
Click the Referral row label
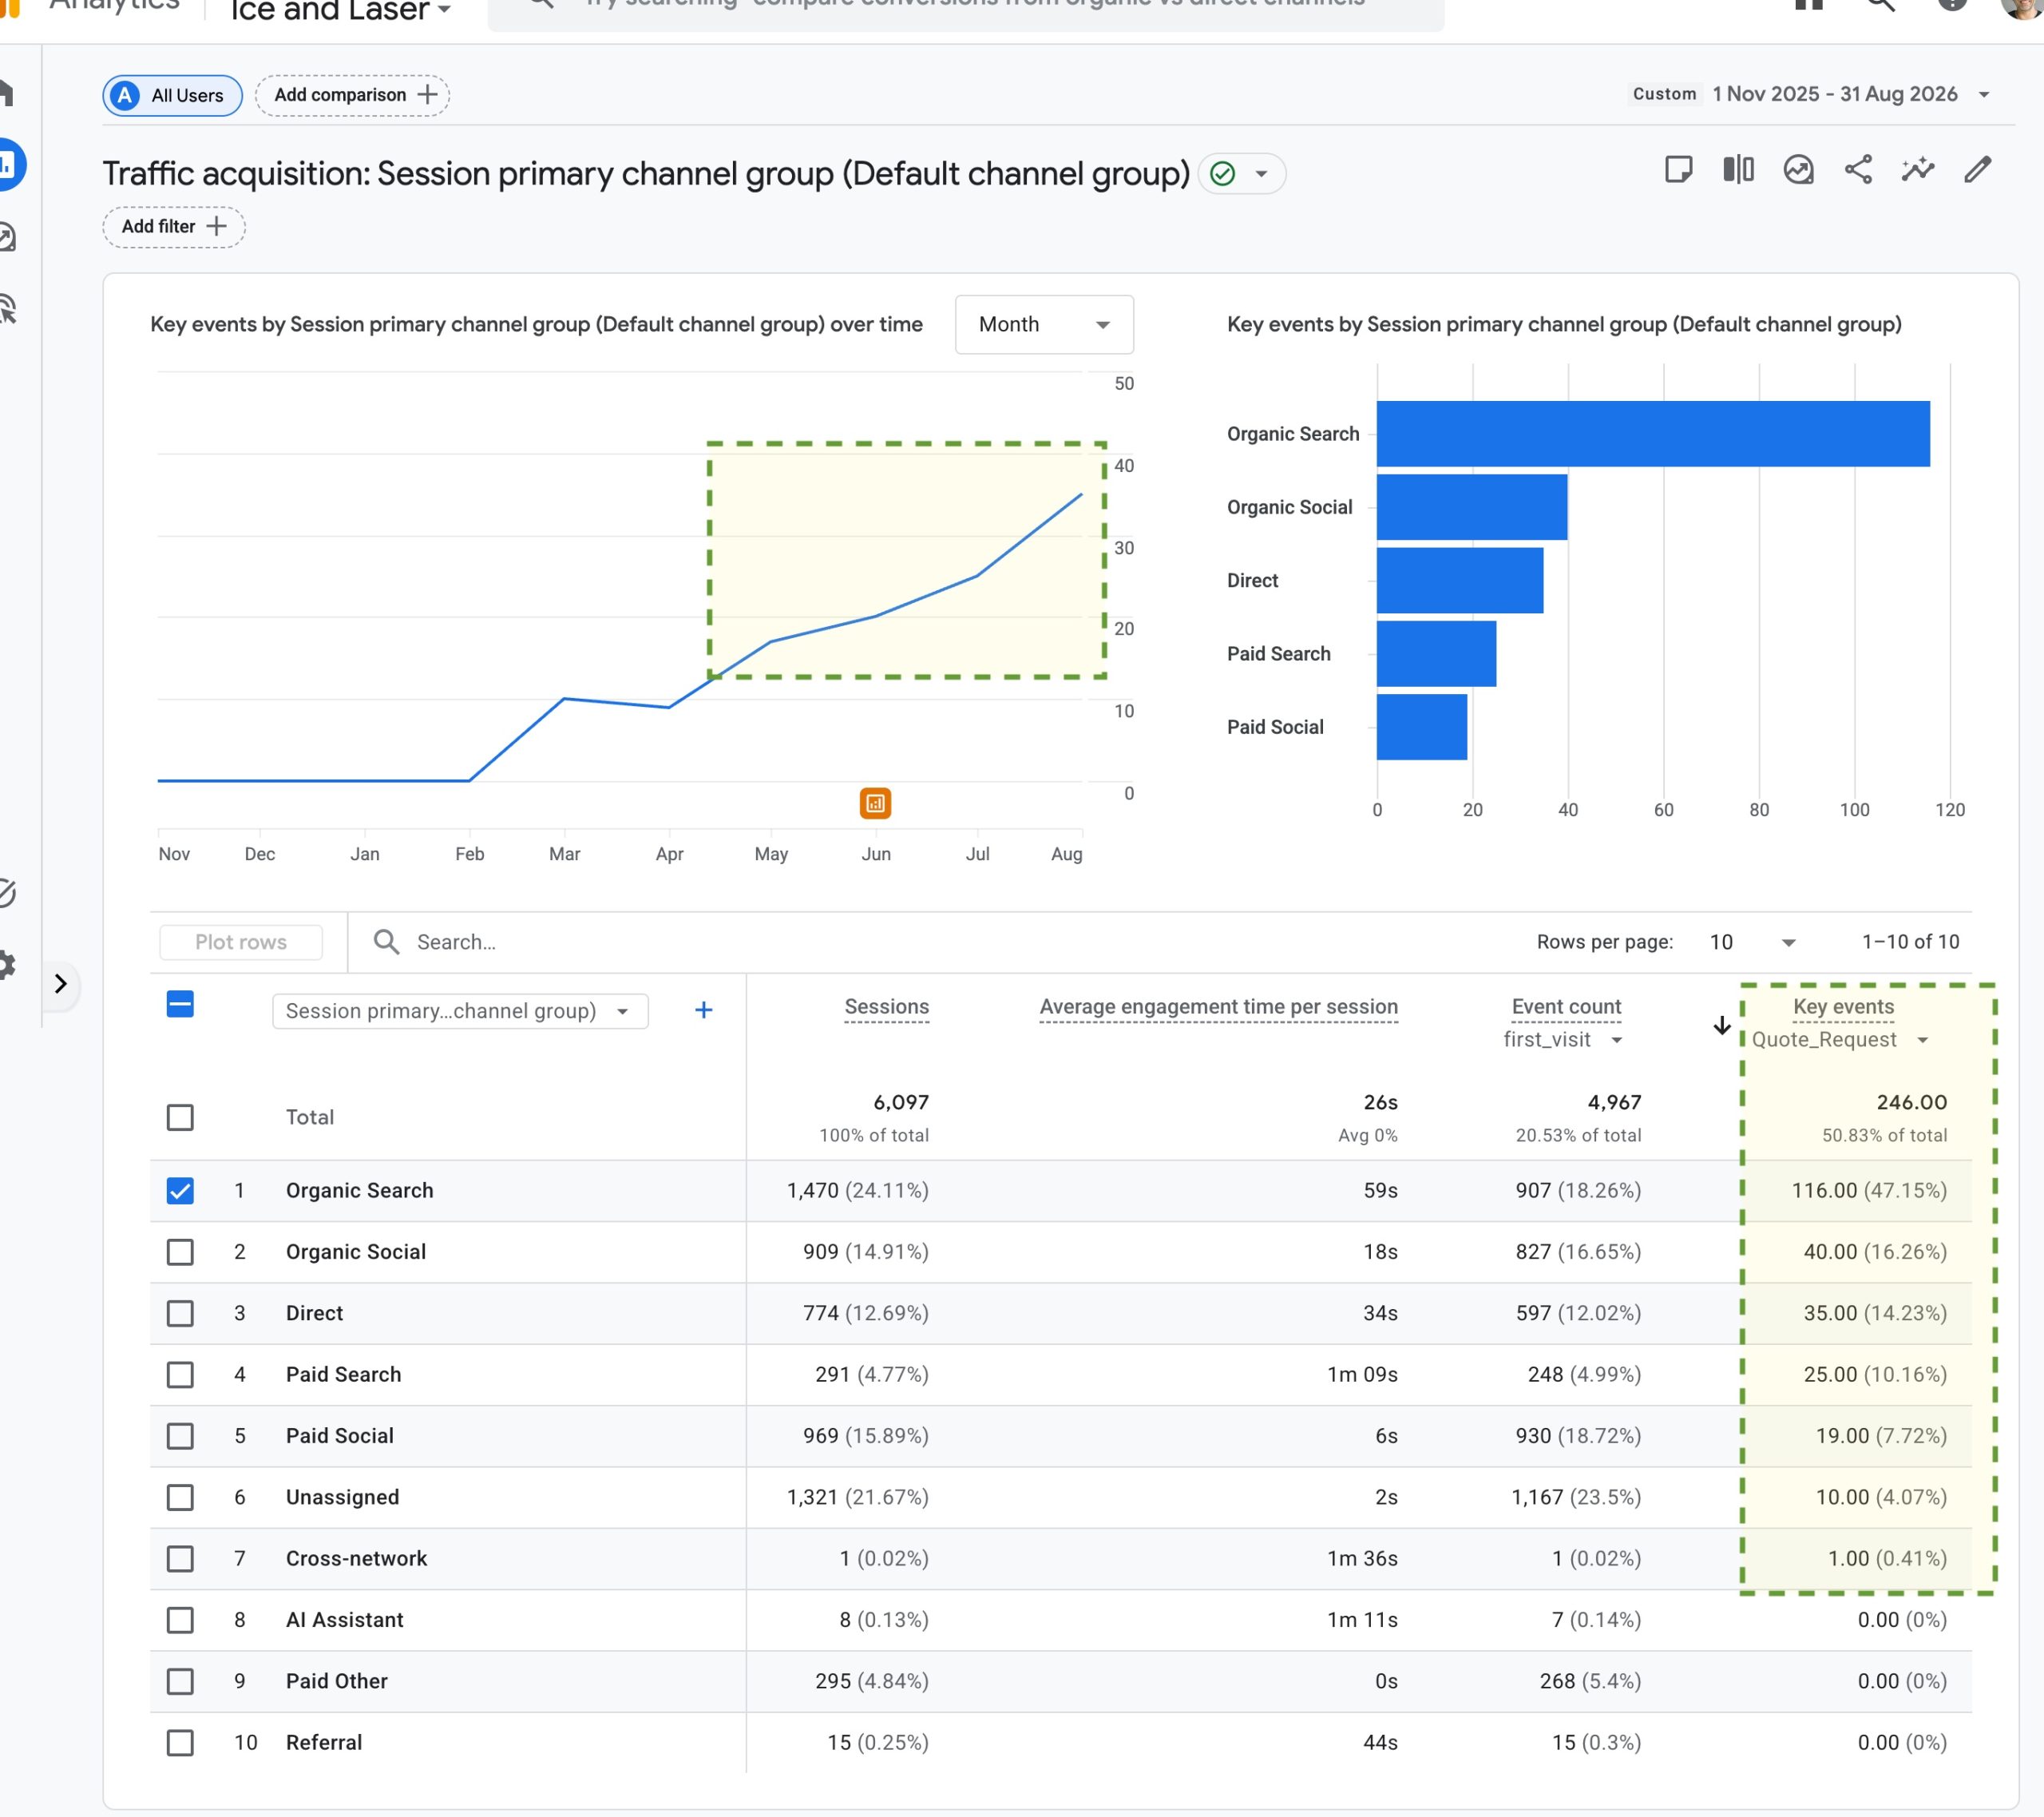tap(324, 1743)
